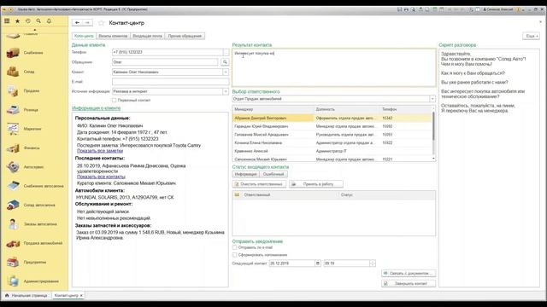Screen dimensions: 547x307
Task: Switch to Входящая почта tab
Action: pos(147,36)
